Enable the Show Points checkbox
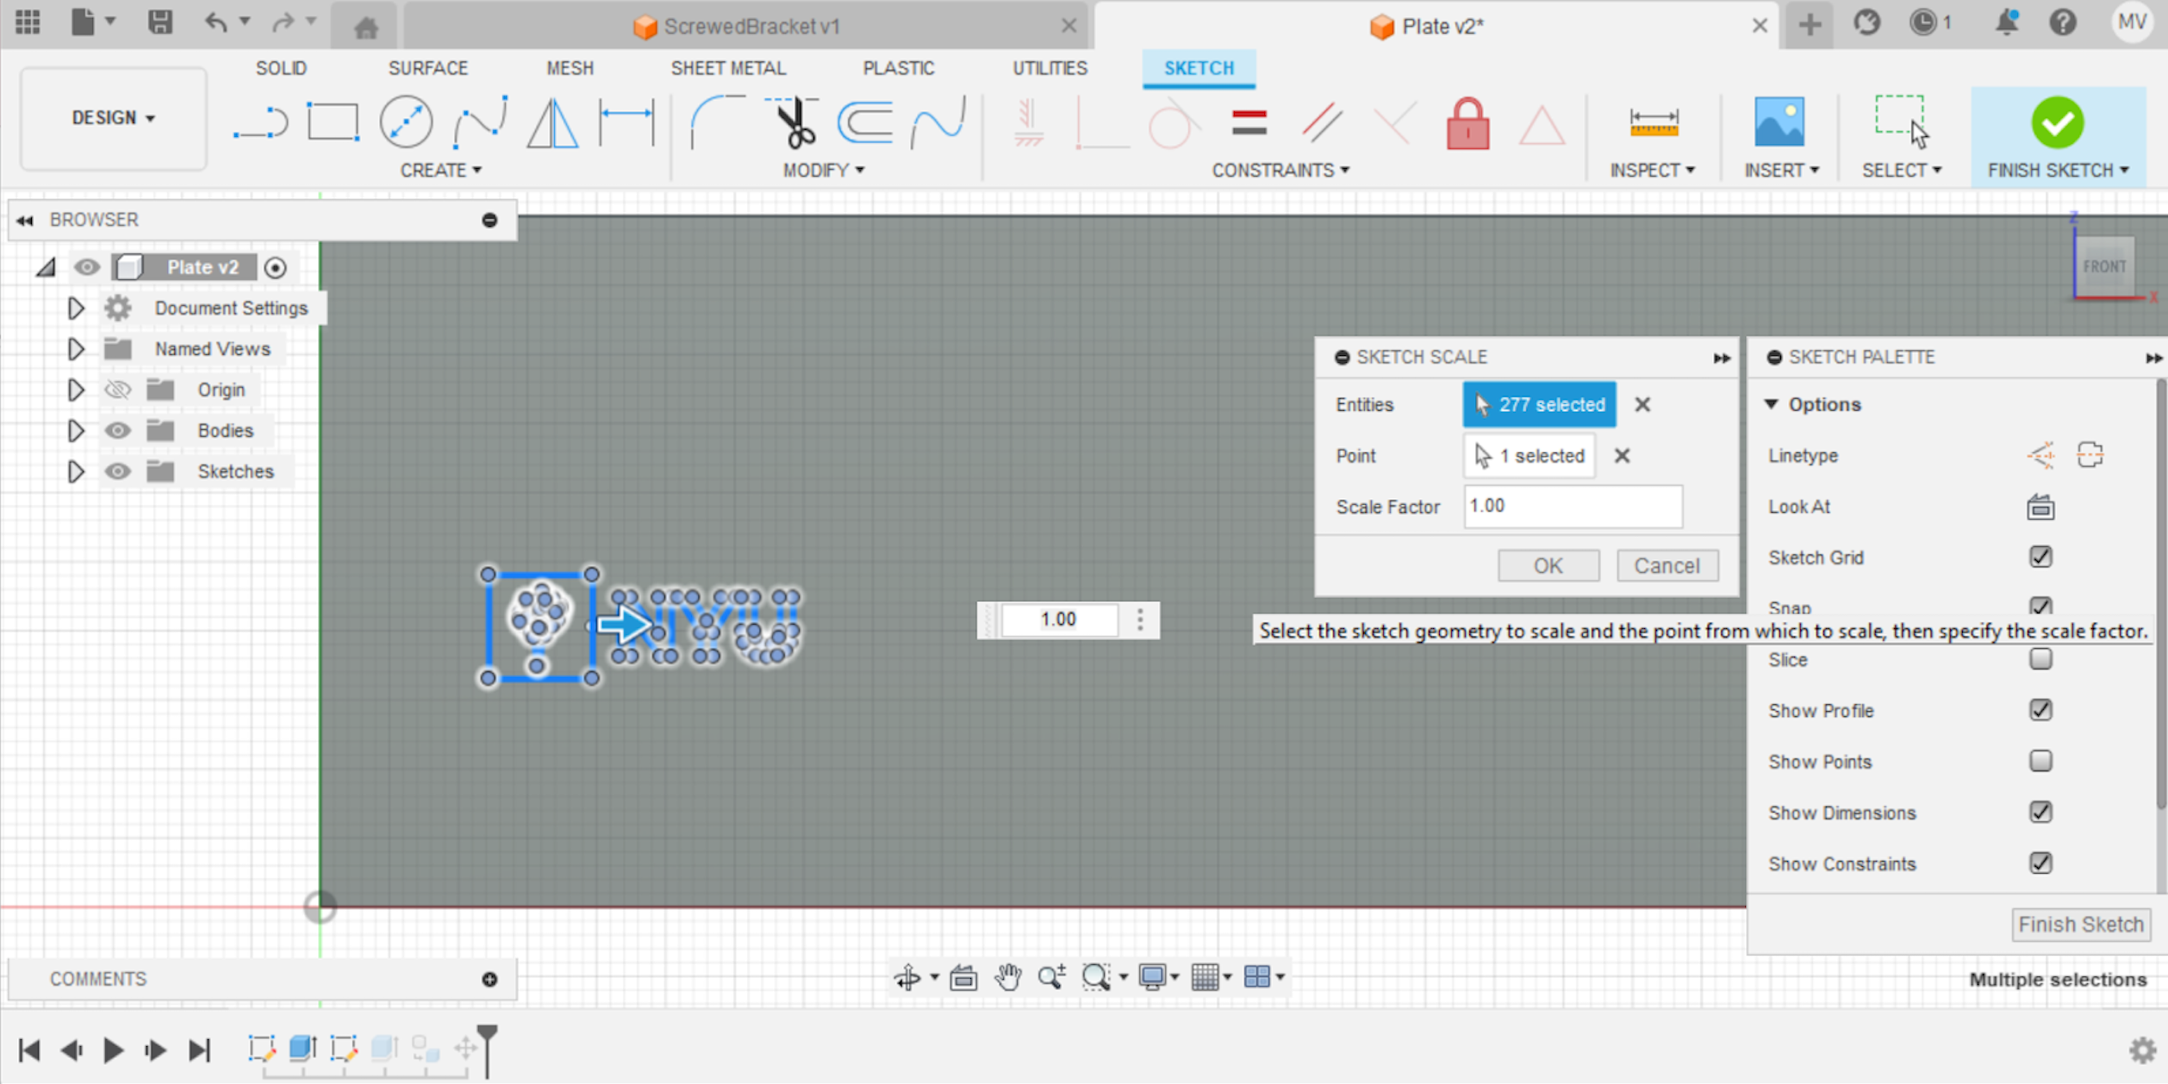2168x1084 pixels. pyautogui.click(x=2040, y=761)
